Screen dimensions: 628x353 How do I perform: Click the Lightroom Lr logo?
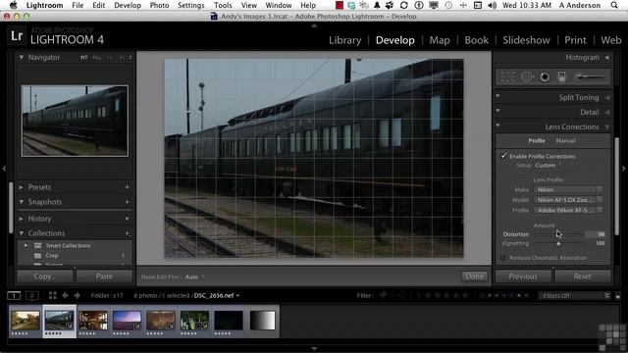[x=17, y=35]
